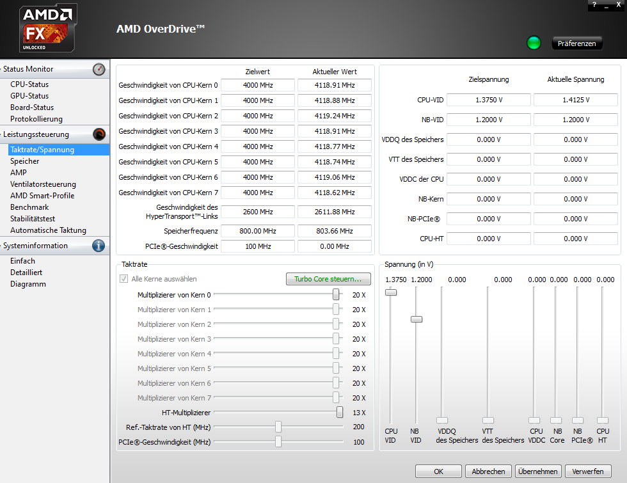Click Ref.-Taktrate von HT slider handle
Viewport: 627px width, 483px height.
278,427
